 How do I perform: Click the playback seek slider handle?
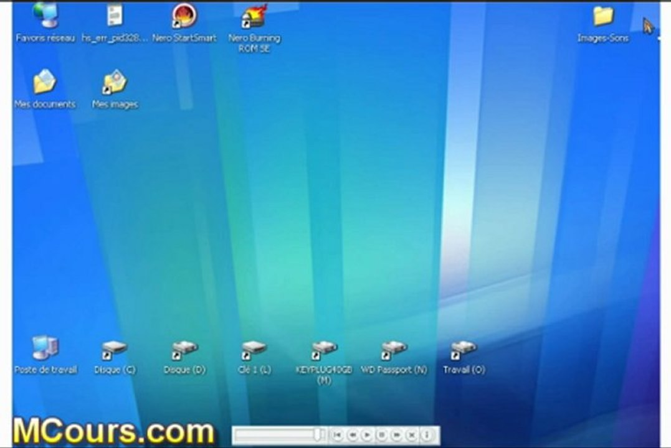[318, 435]
